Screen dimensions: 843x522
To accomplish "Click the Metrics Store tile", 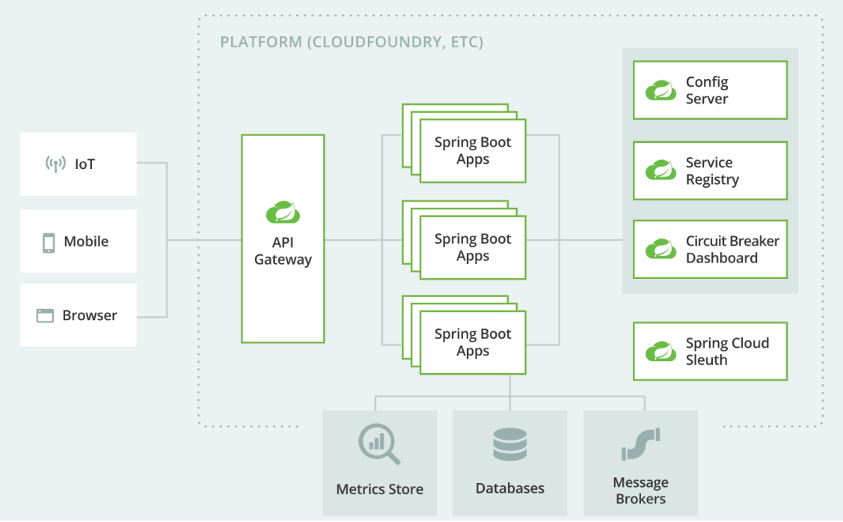I will [x=379, y=464].
